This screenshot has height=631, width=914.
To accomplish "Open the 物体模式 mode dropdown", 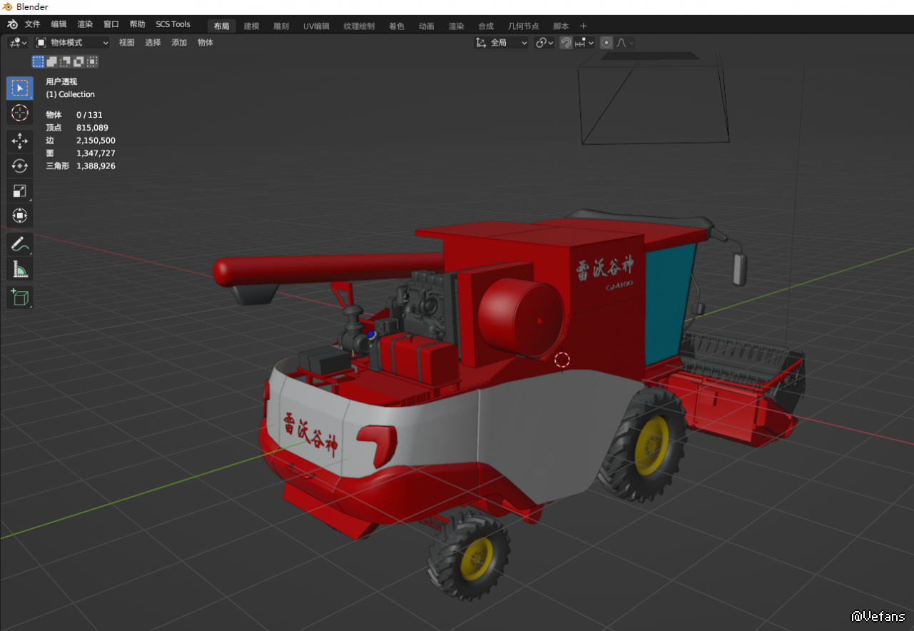I will (72, 43).
